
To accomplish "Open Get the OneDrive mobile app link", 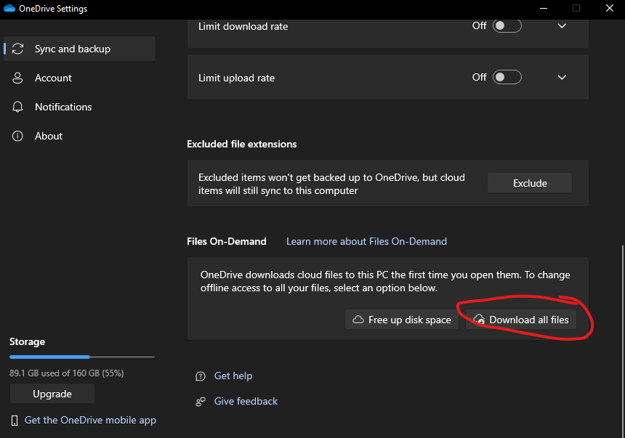I will pyautogui.click(x=91, y=420).
